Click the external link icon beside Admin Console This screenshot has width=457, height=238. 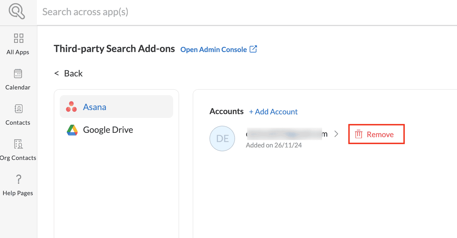253,49
